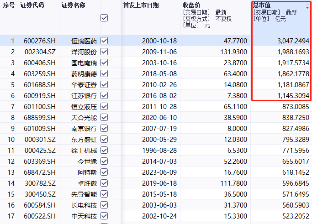Click listing date 2023-06-09
The height and width of the screenshot is (224, 312).
[159, 172]
